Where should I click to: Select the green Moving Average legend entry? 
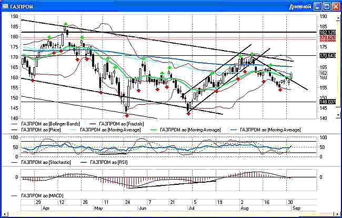click(186, 130)
